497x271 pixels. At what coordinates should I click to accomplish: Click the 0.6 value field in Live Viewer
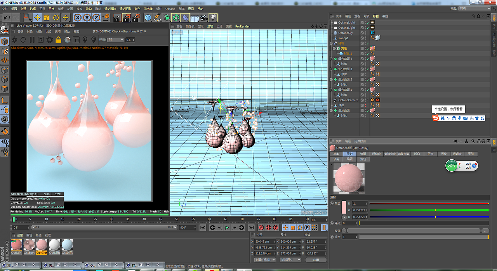130,40
